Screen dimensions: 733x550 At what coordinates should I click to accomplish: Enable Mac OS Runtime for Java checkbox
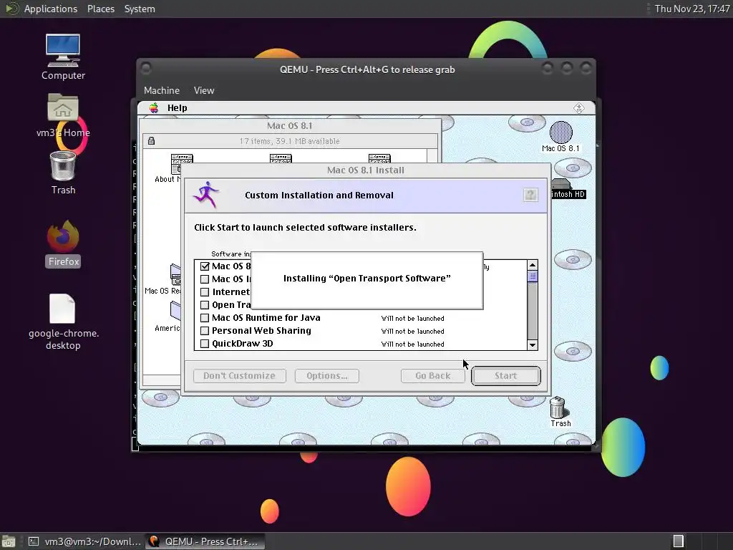[x=205, y=318]
